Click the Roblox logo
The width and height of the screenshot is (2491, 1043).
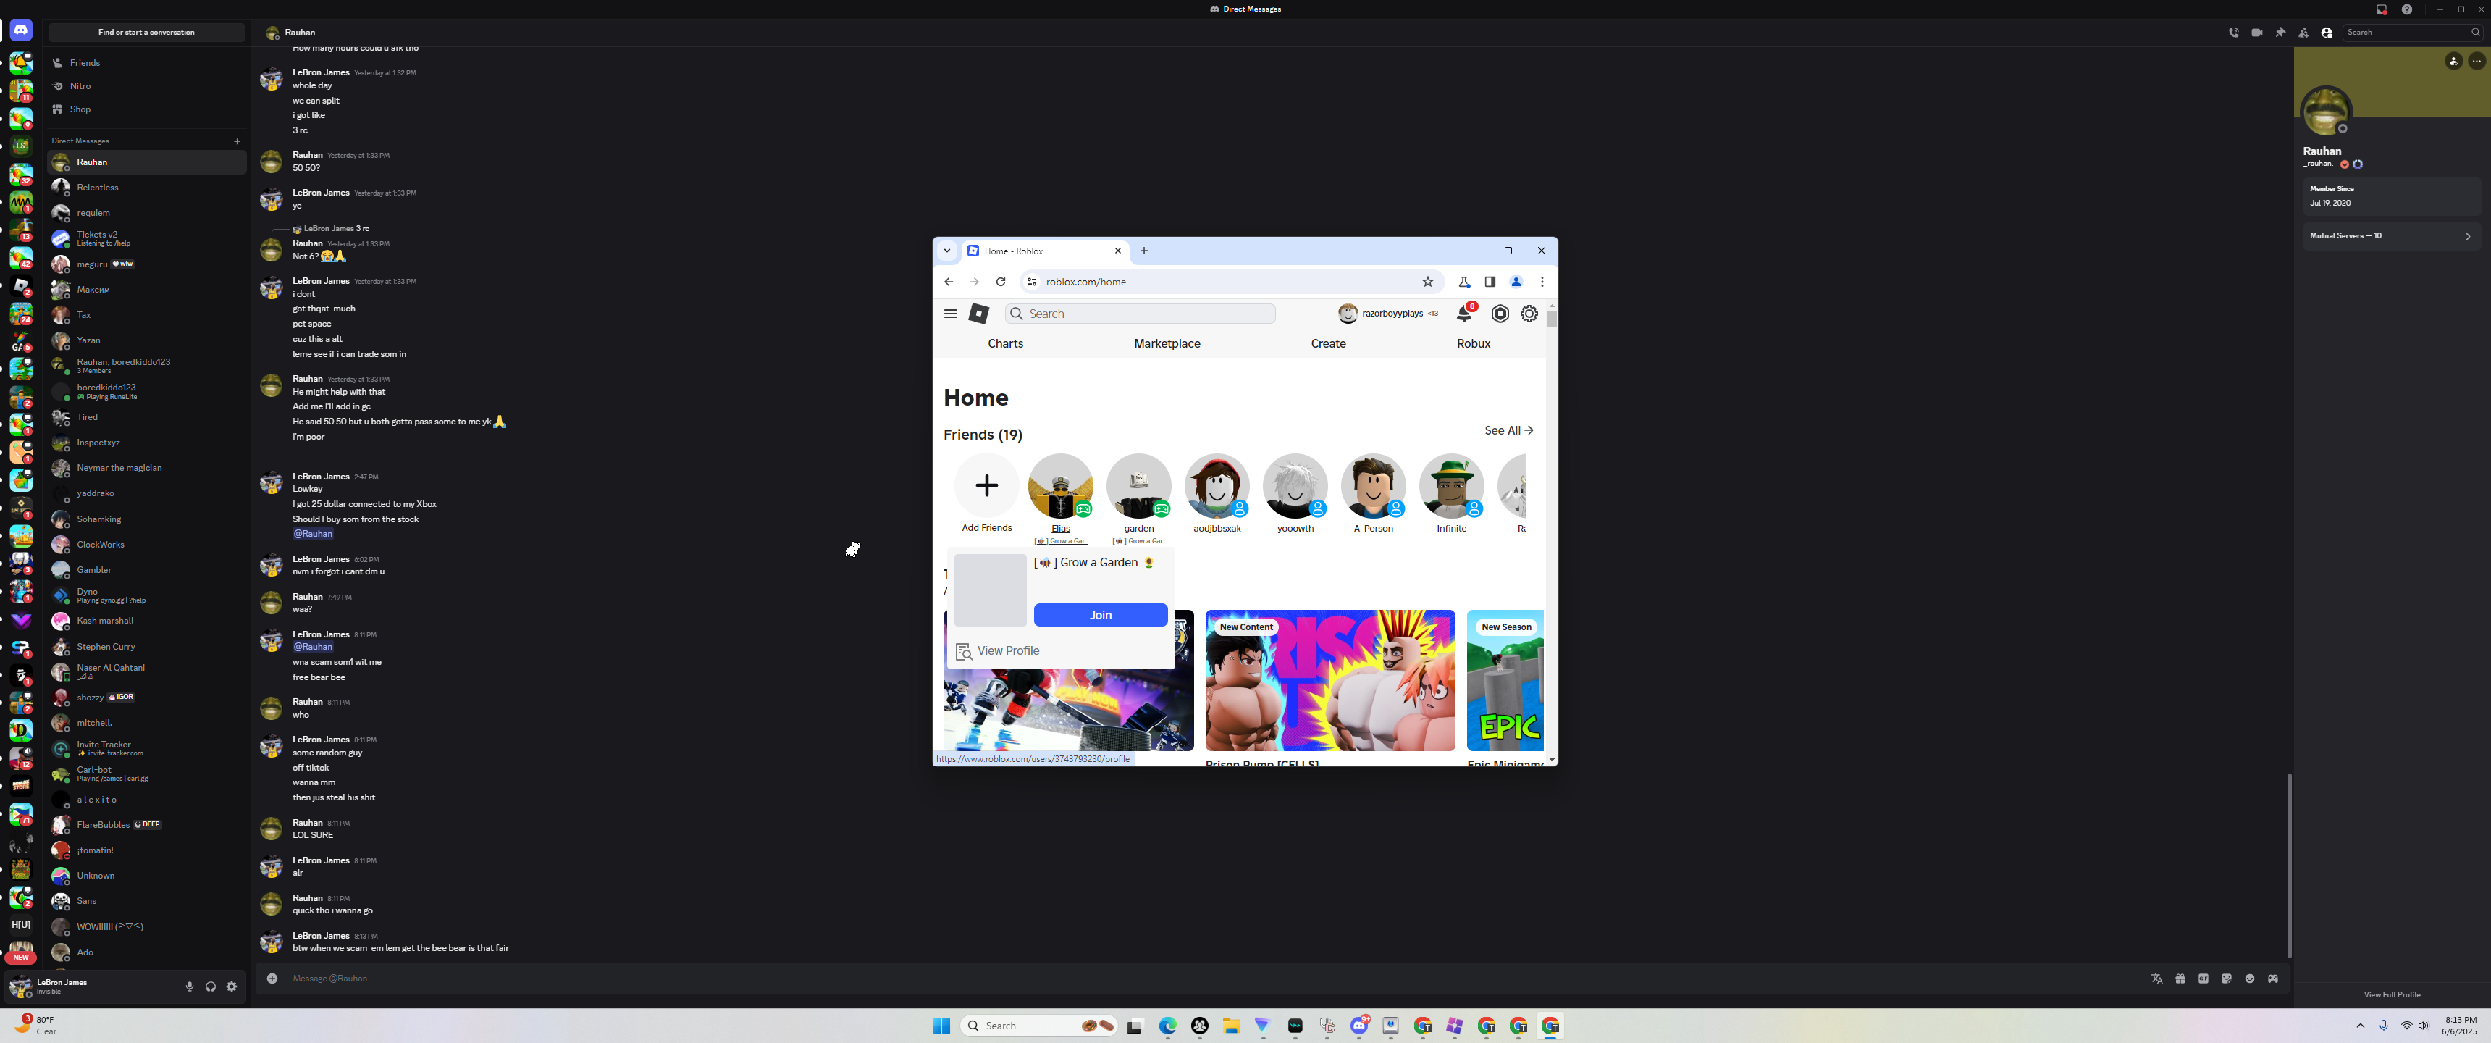pyautogui.click(x=978, y=314)
